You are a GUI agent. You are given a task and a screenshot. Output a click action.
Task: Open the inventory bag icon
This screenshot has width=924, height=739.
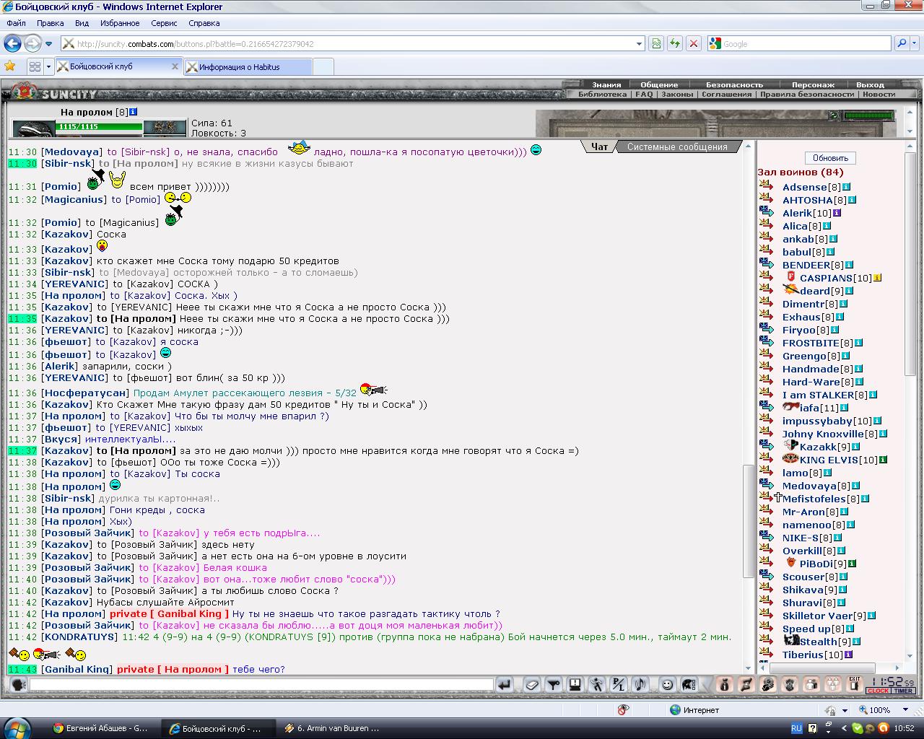click(725, 685)
